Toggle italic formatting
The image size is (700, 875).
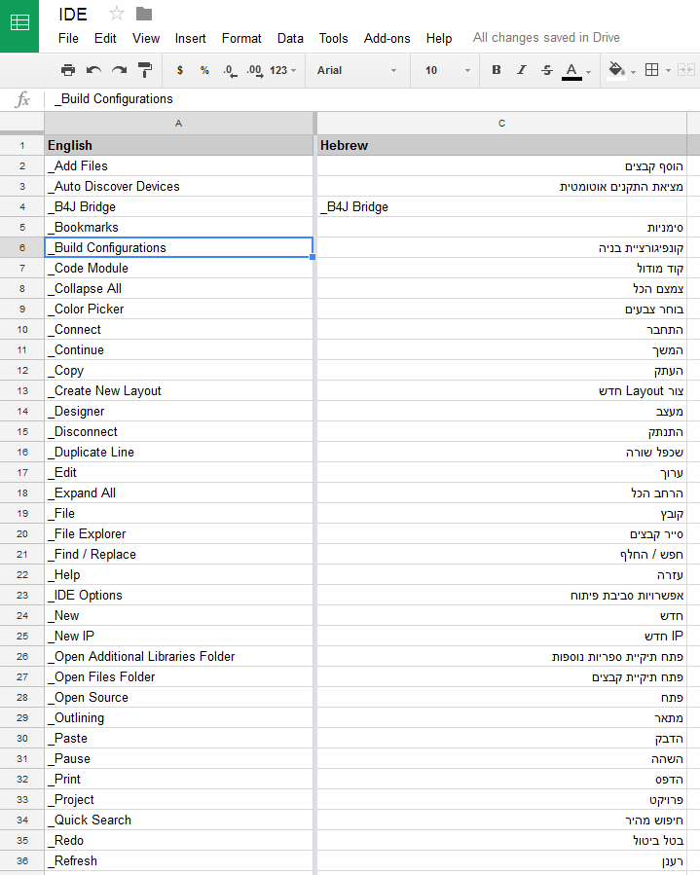tap(522, 70)
